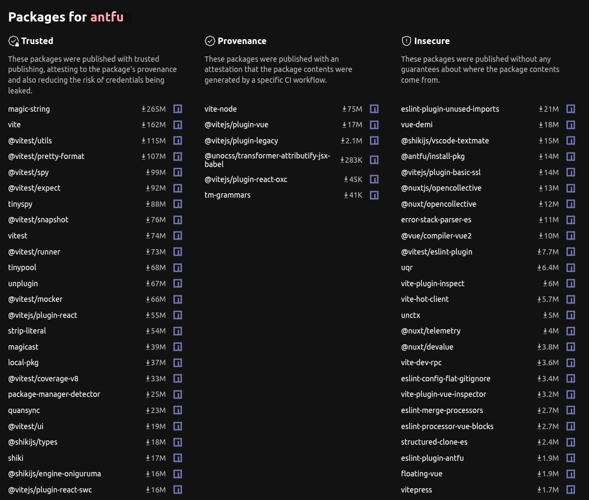This screenshot has width=589, height=500.
Task: Open npm icon for @vitejs/plugin-react-oxc
Action: tap(374, 179)
